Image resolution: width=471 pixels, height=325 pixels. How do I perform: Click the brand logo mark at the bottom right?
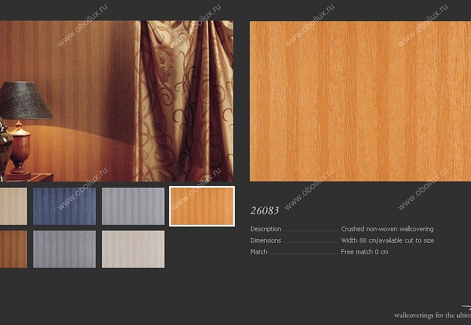466,307
